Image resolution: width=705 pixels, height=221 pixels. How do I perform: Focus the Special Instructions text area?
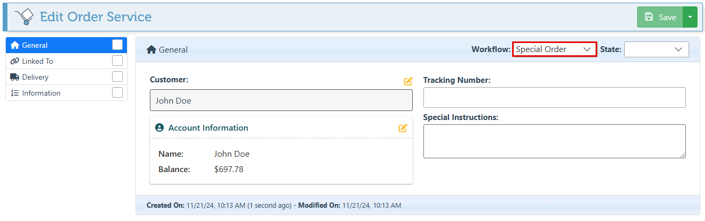(554, 141)
